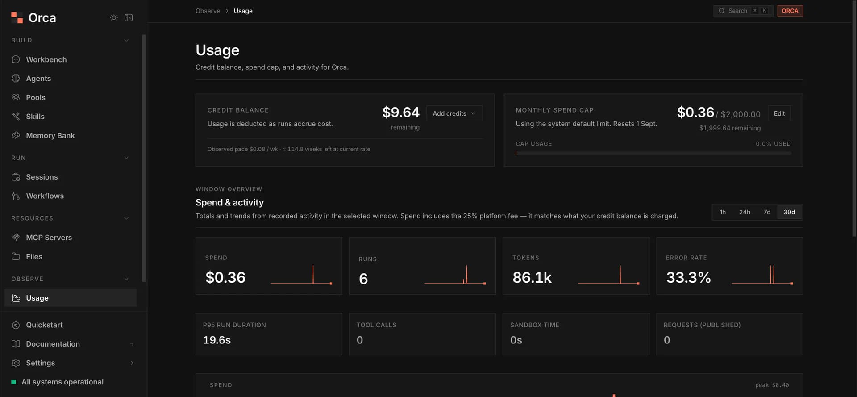857x397 pixels.
Task: Click the Workflows branch icon
Action: (16, 196)
